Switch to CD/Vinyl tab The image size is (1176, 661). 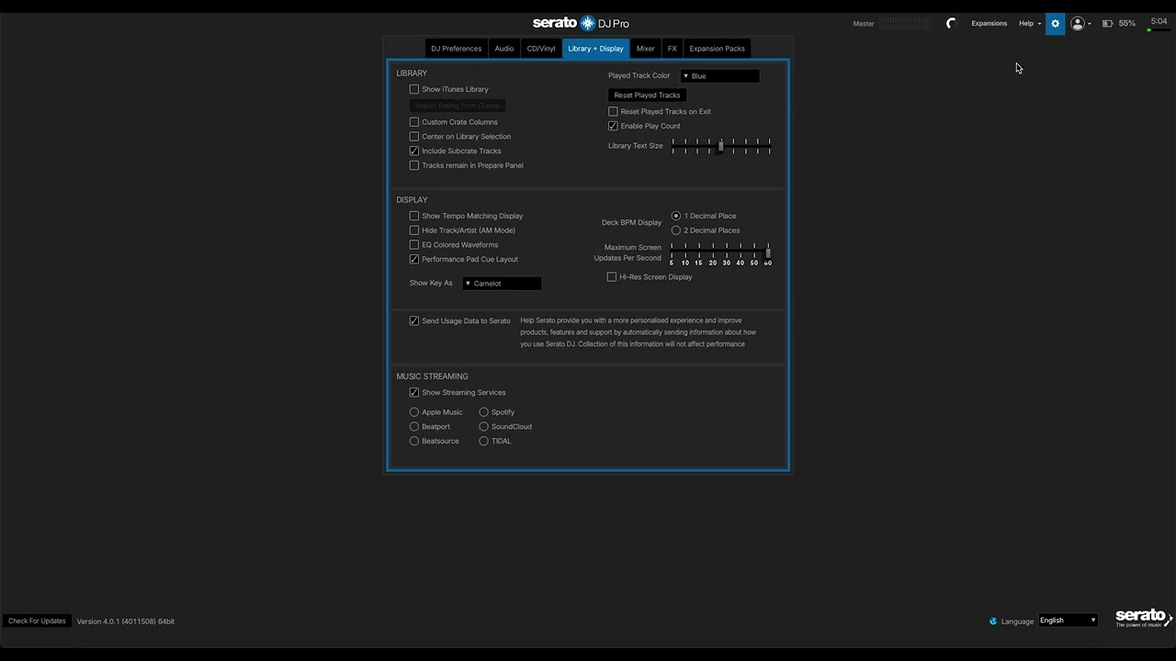(541, 49)
